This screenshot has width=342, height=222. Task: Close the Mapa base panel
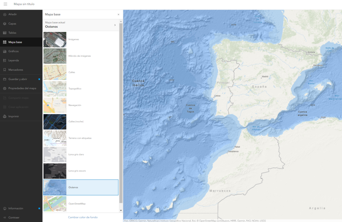tap(118, 14)
